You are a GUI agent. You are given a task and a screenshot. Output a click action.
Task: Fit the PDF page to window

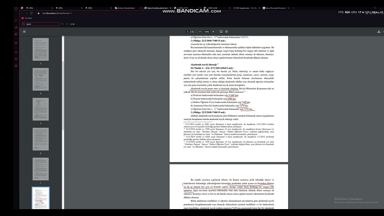[221, 31]
